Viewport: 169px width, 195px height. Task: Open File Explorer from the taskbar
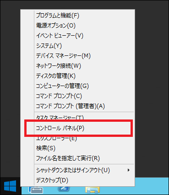(93, 190)
